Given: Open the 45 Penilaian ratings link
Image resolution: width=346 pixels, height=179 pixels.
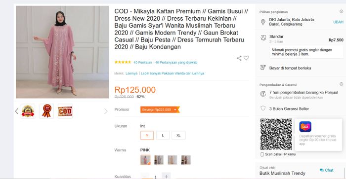Looking at the screenshot, I should (x=143, y=63).
